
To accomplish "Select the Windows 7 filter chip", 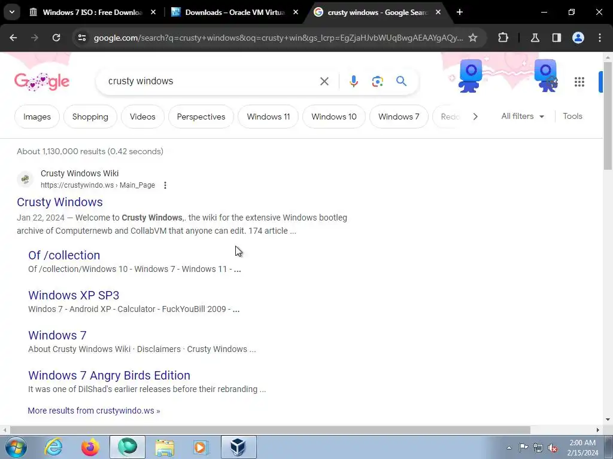I will [399, 117].
